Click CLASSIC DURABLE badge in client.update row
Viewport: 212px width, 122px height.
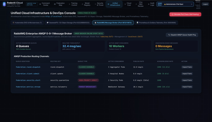[86, 74]
